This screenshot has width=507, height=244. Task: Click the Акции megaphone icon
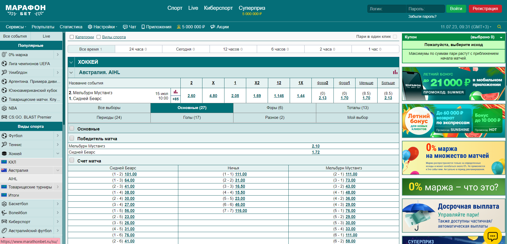point(213,27)
